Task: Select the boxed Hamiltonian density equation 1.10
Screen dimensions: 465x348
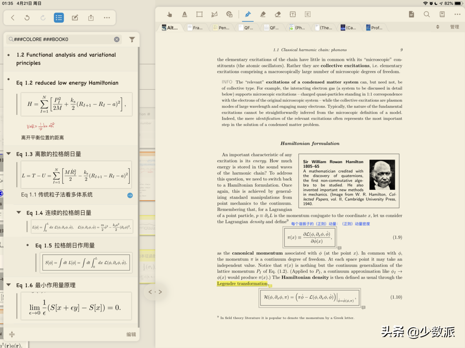Action: 310,297
